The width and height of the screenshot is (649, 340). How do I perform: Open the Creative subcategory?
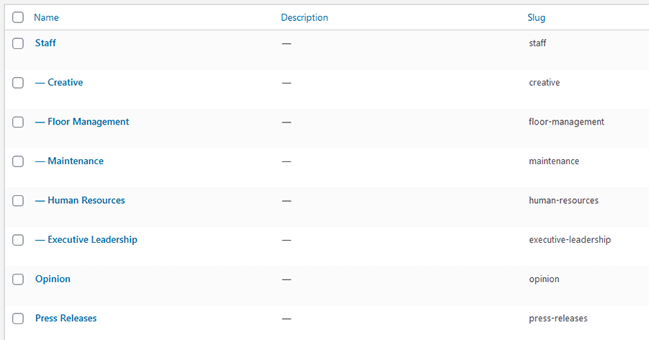point(65,83)
